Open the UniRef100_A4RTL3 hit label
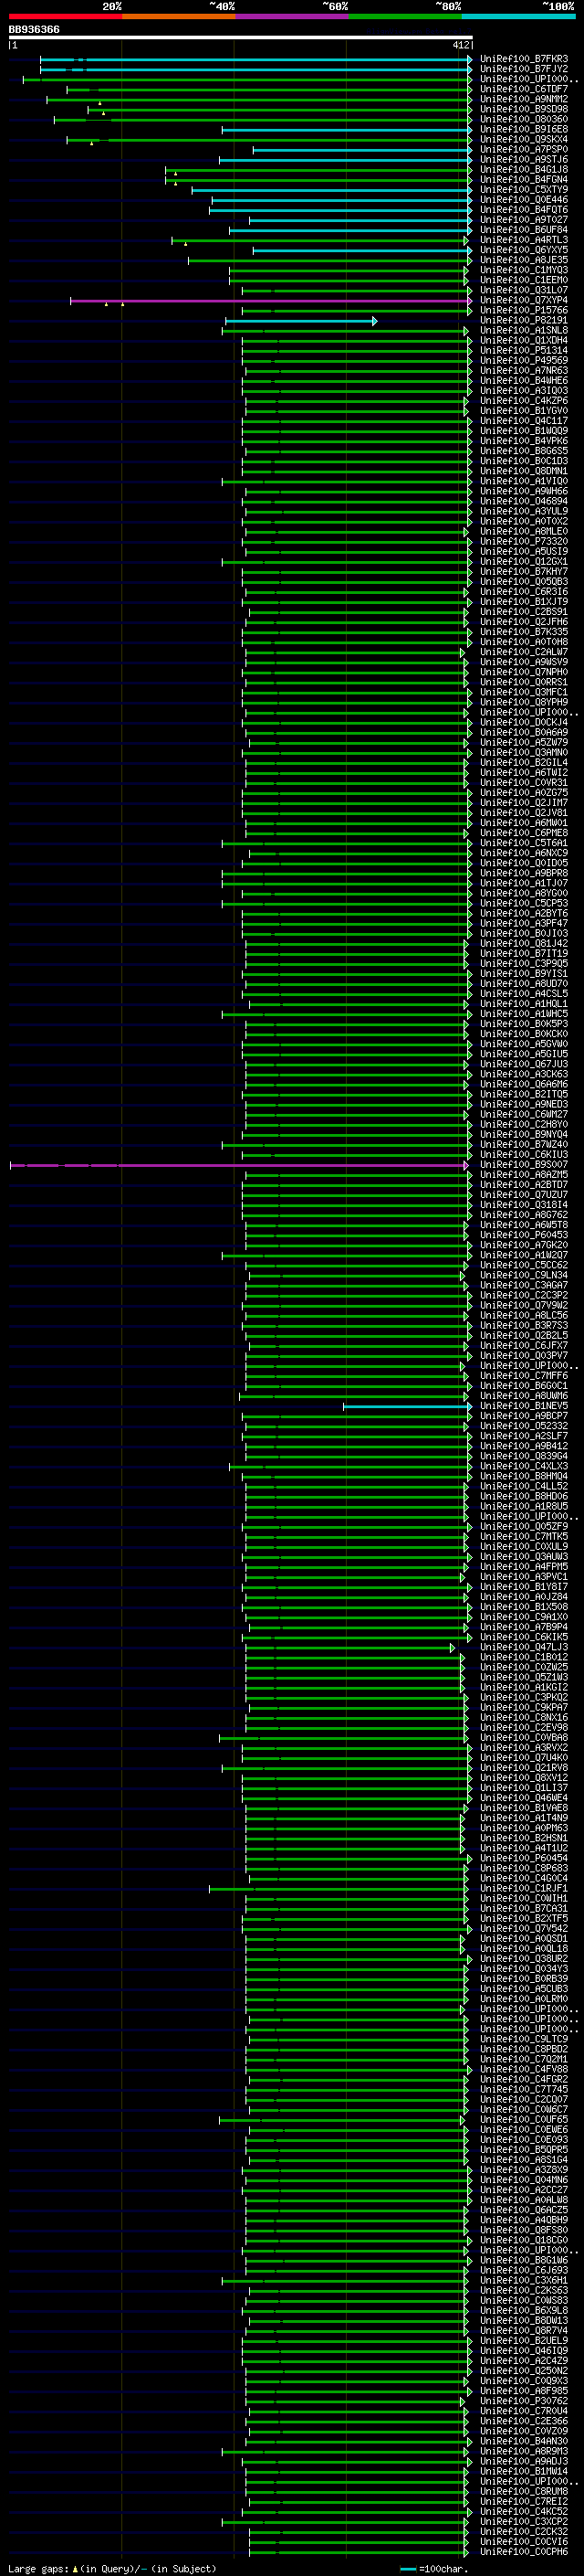Image resolution: width=584 pixels, height=2576 pixels. click(x=524, y=240)
